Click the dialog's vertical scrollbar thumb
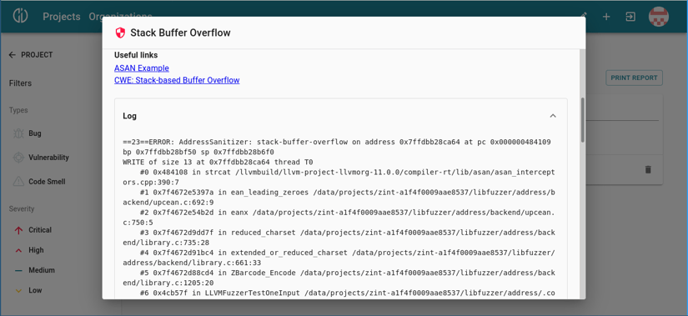This screenshot has height=316, width=688. [x=583, y=119]
